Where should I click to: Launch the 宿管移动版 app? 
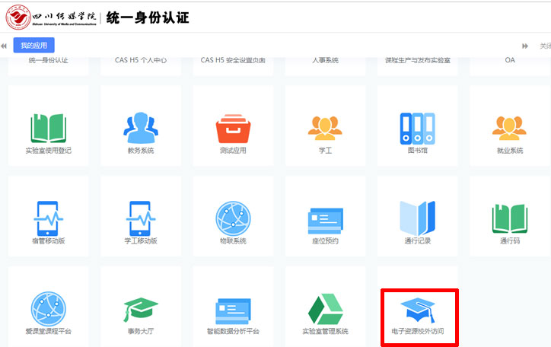pyautogui.click(x=48, y=219)
